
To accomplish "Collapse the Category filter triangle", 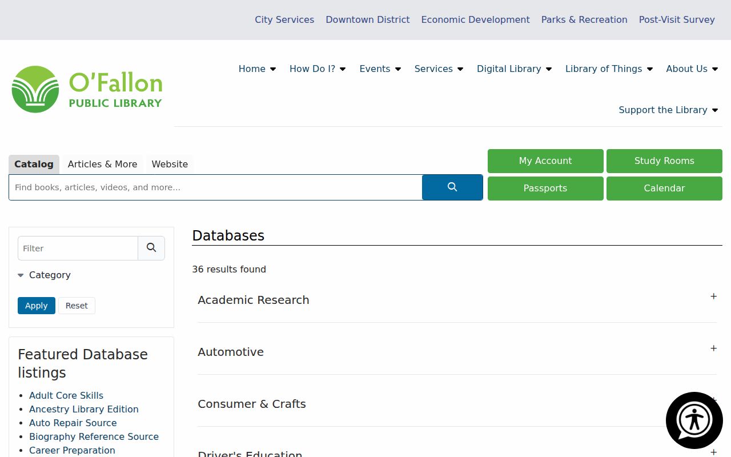I will pyautogui.click(x=21, y=275).
